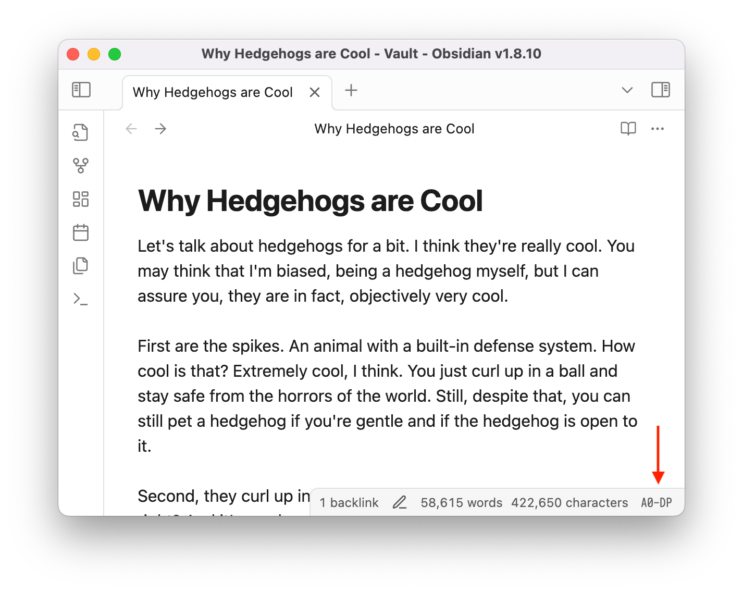This screenshot has height=593, width=743.
Task: Open more options three-dot menu
Action: point(658,129)
